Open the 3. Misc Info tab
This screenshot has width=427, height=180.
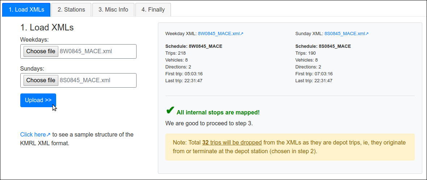[113, 10]
